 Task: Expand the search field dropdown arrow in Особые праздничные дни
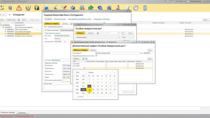119,33
